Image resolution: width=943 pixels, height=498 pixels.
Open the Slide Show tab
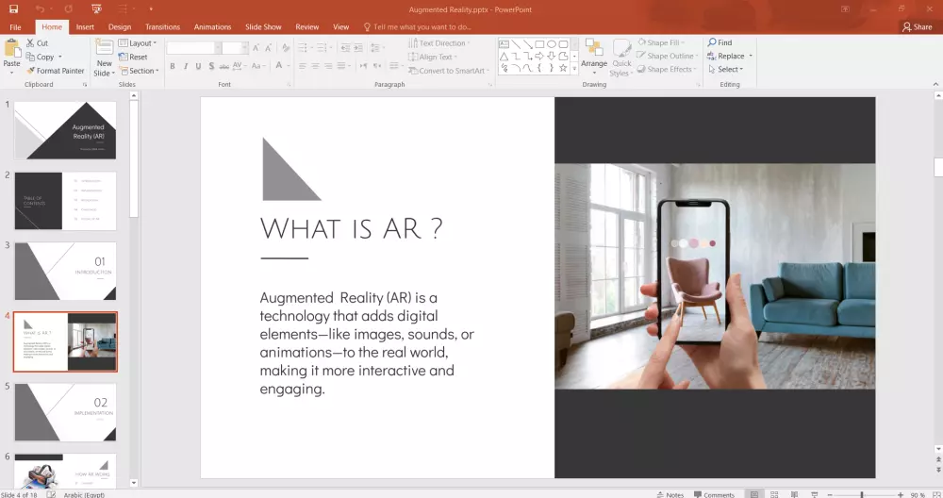click(263, 27)
